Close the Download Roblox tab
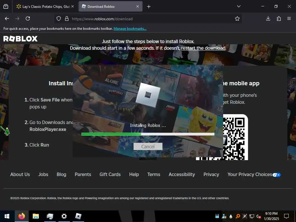This screenshot has width=296, height=222. pos(138,7)
